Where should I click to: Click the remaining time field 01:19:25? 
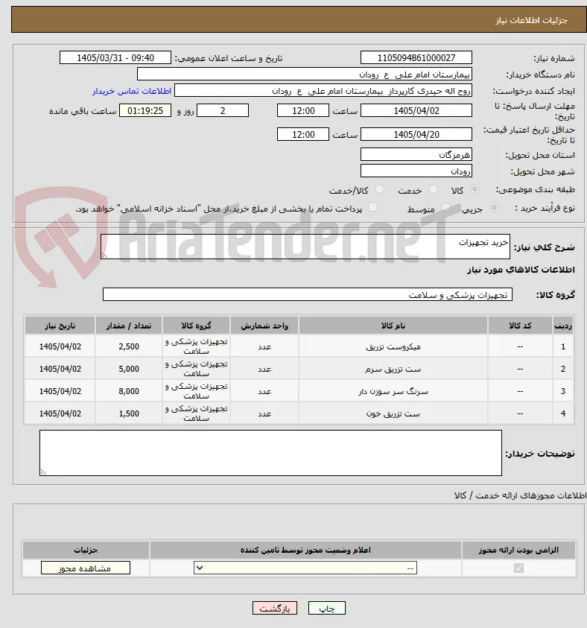point(145,110)
